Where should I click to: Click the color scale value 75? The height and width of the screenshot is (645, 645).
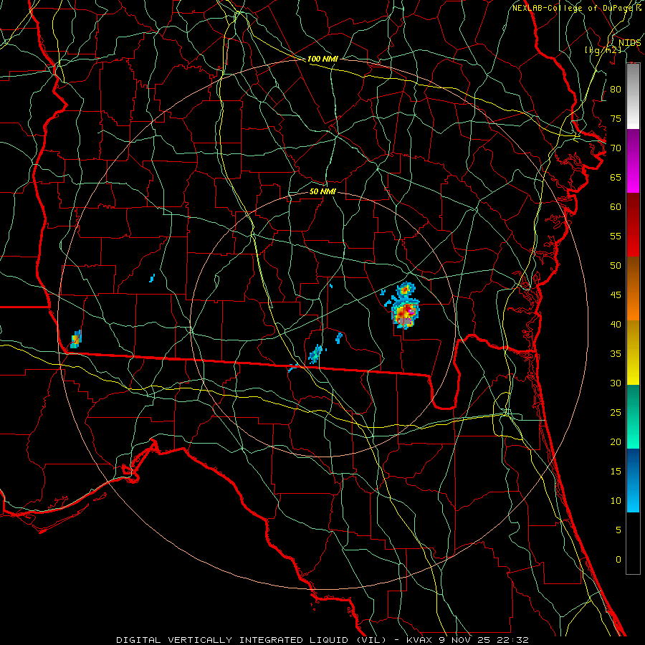(616, 119)
